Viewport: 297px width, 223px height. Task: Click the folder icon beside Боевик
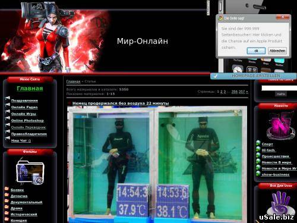tap(7, 189)
